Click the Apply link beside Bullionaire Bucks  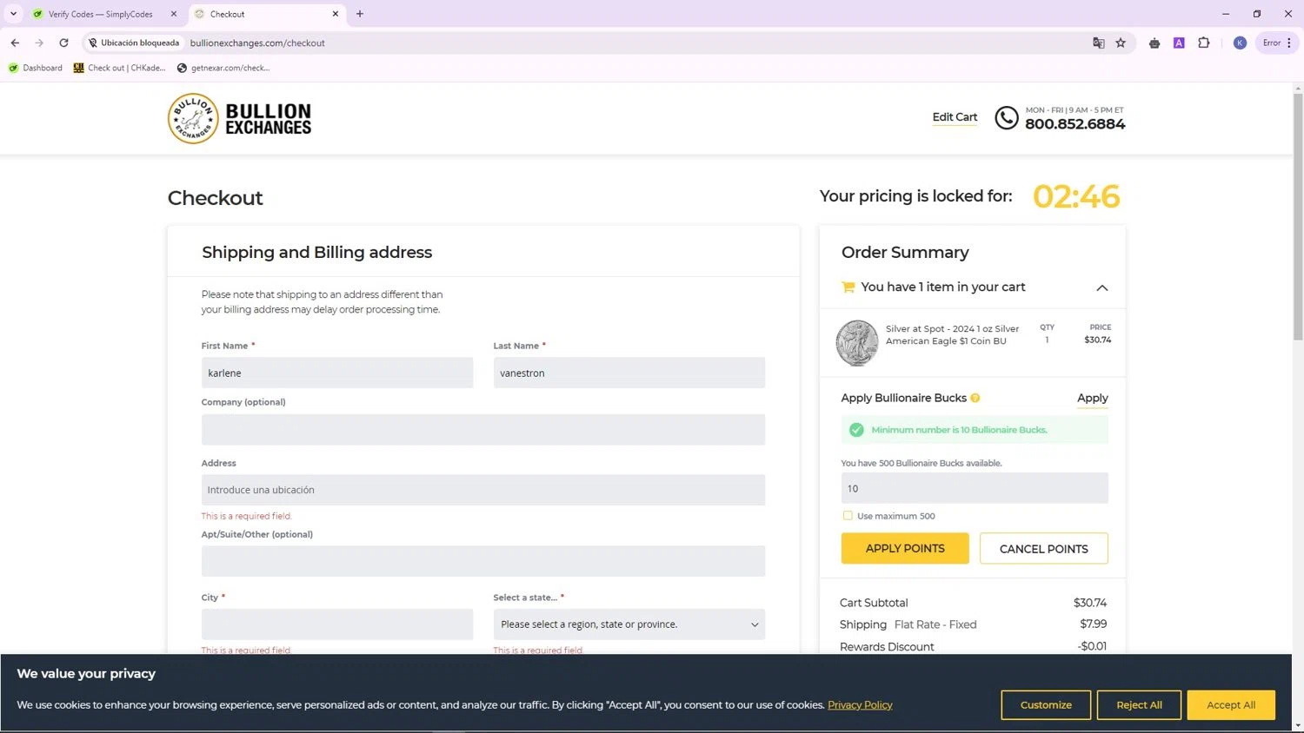point(1092,398)
